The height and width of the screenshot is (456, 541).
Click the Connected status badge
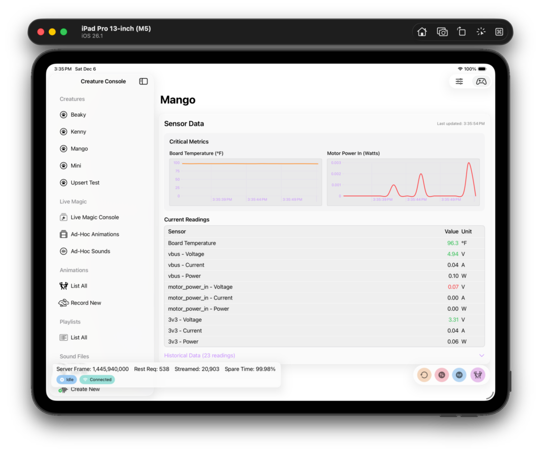[97, 379]
